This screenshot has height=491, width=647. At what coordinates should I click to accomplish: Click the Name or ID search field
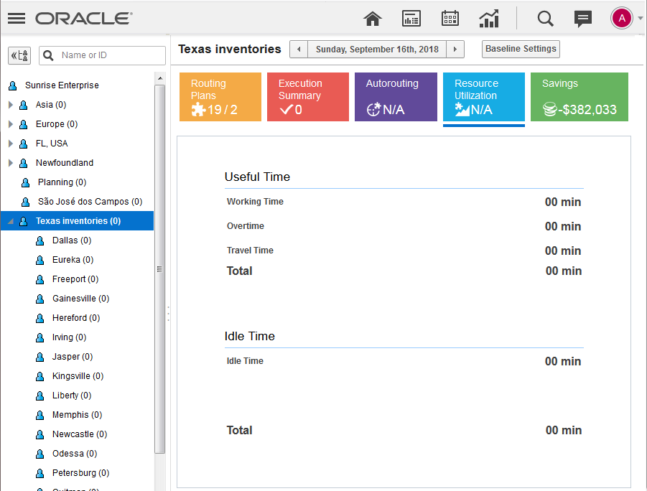(x=103, y=55)
